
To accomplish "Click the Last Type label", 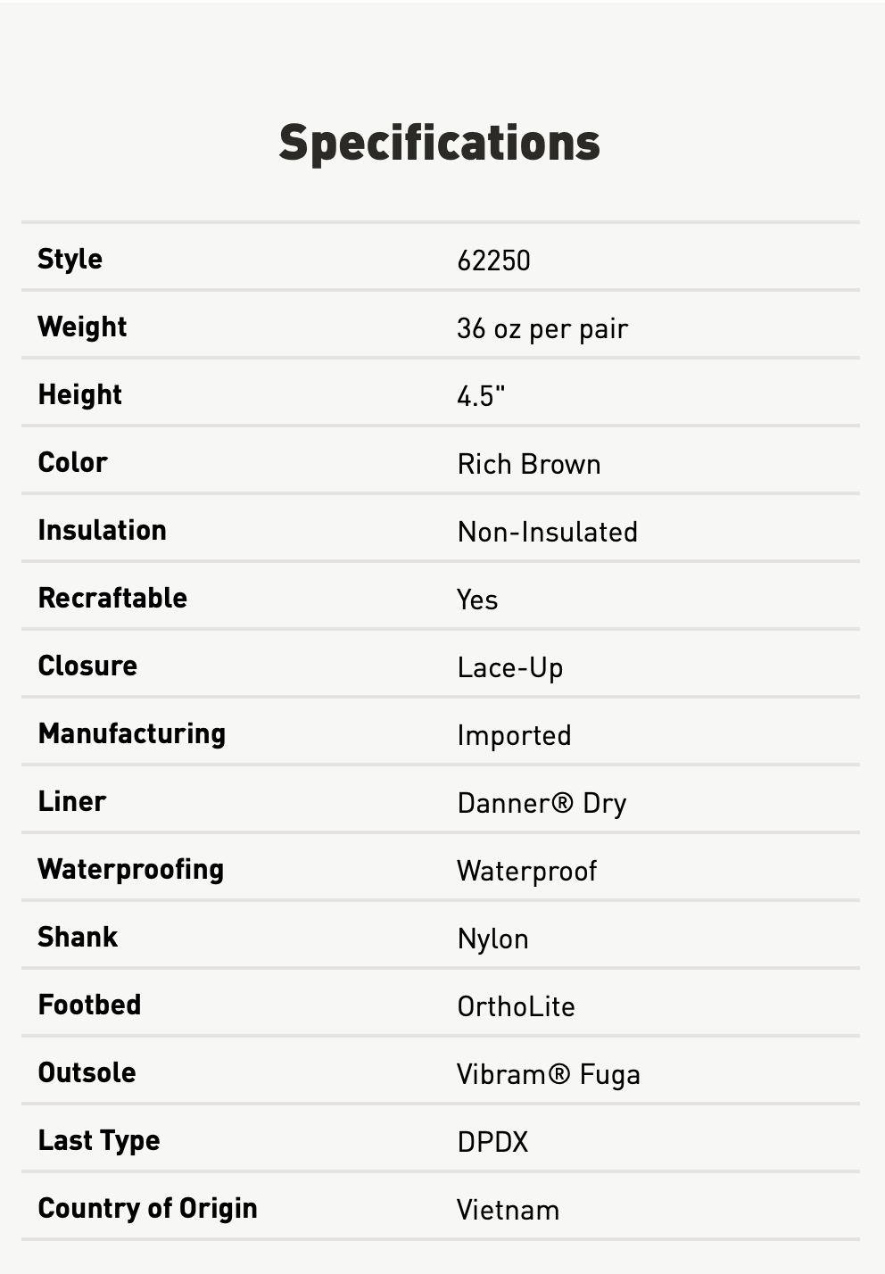I will click(x=98, y=1140).
